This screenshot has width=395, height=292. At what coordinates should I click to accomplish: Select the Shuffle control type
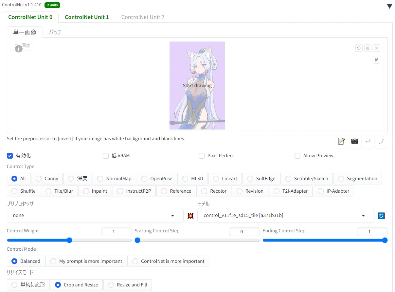pyautogui.click(x=24, y=191)
